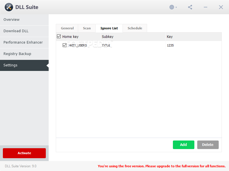Open Registry Backup section
Viewport: 229px width, 171px height.
(24, 54)
